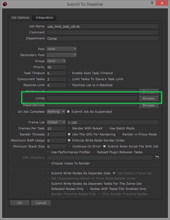
Task: Click Browse button next to Dependencies
Action: 149,106
